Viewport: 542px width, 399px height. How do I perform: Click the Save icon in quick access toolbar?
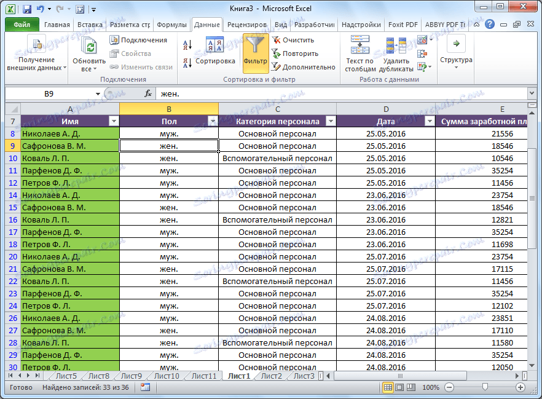[26, 9]
